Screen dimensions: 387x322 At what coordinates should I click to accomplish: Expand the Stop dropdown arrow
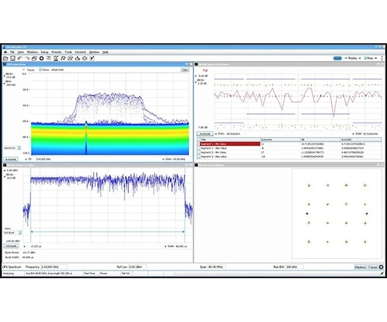(x=376, y=58)
